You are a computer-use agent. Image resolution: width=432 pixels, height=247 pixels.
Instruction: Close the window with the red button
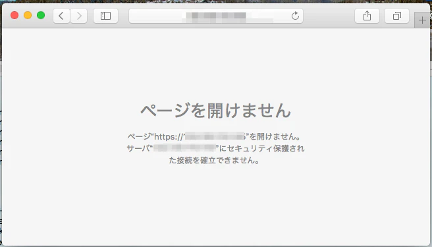[14, 15]
